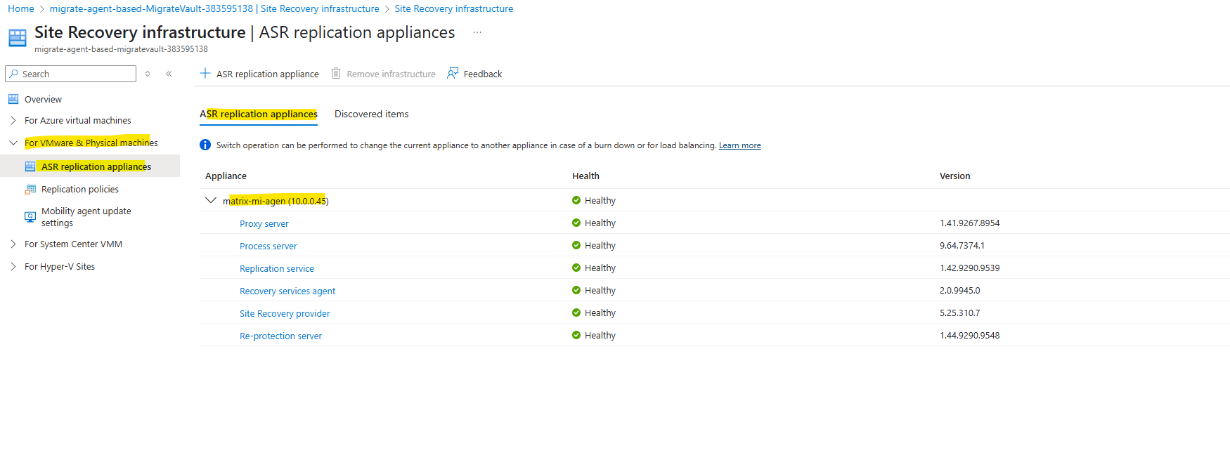Screen dimensions: 1230x460
Task: Click the Overview icon in sidebar
Action: (13, 99)
